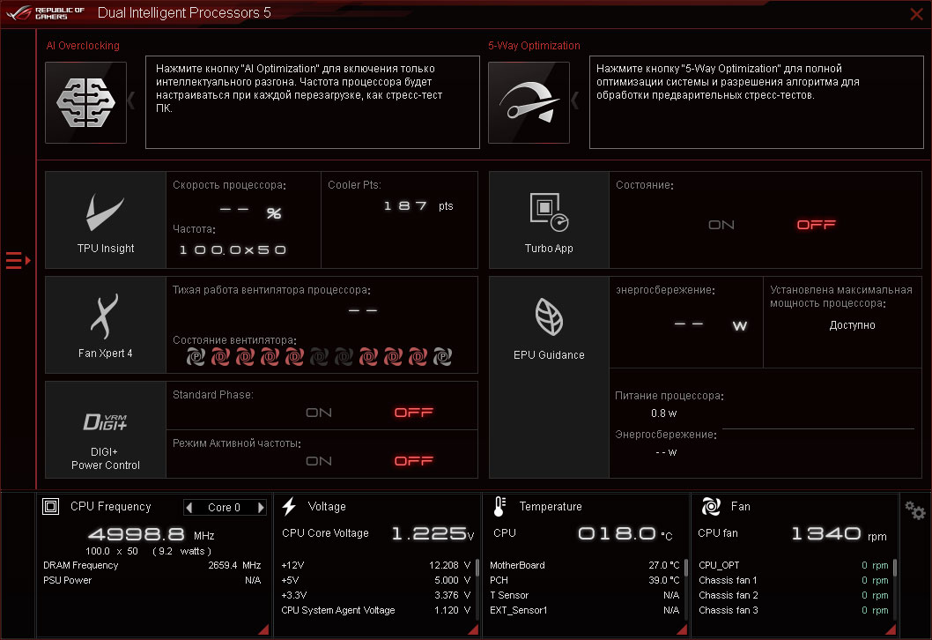Click the AI Overclocking brain icon
The width and height of the screenshot is (932, 640).
click(x=86, y=102)
